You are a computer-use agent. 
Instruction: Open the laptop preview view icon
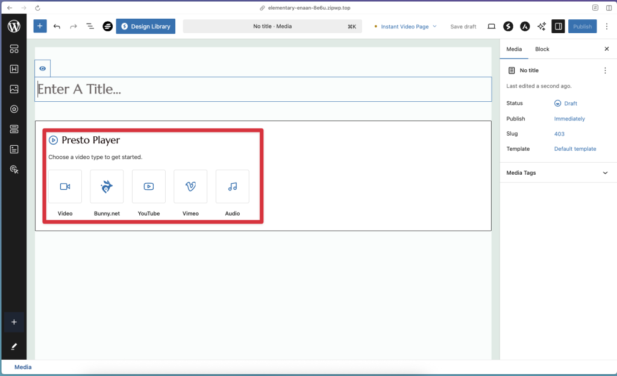492,27
